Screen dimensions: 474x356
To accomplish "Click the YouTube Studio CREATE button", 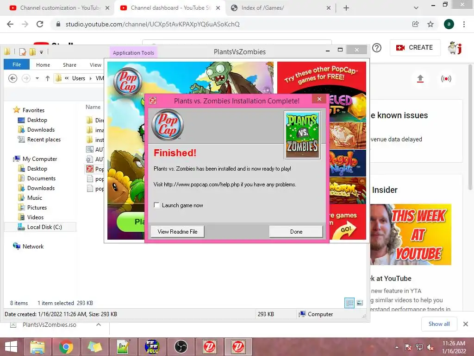I will coord(415,48).
